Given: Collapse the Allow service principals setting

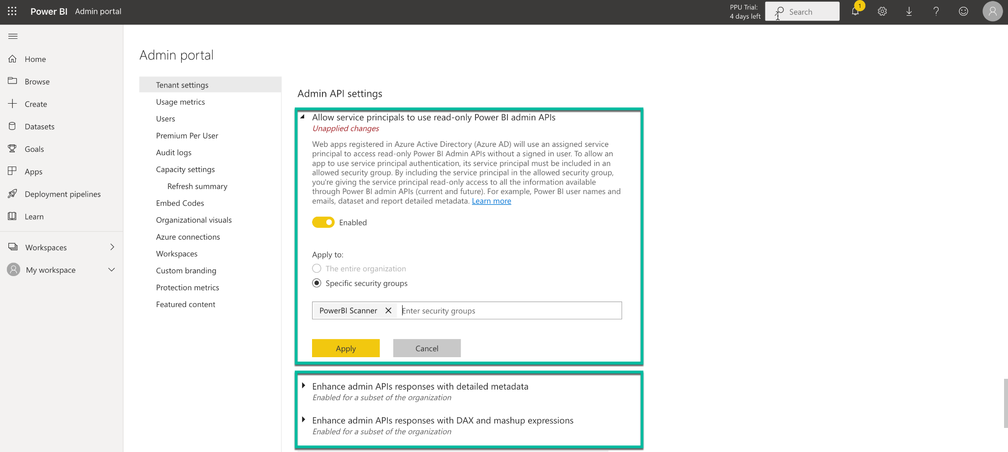Looking at the screenshot, I should (x=303, y=117).
